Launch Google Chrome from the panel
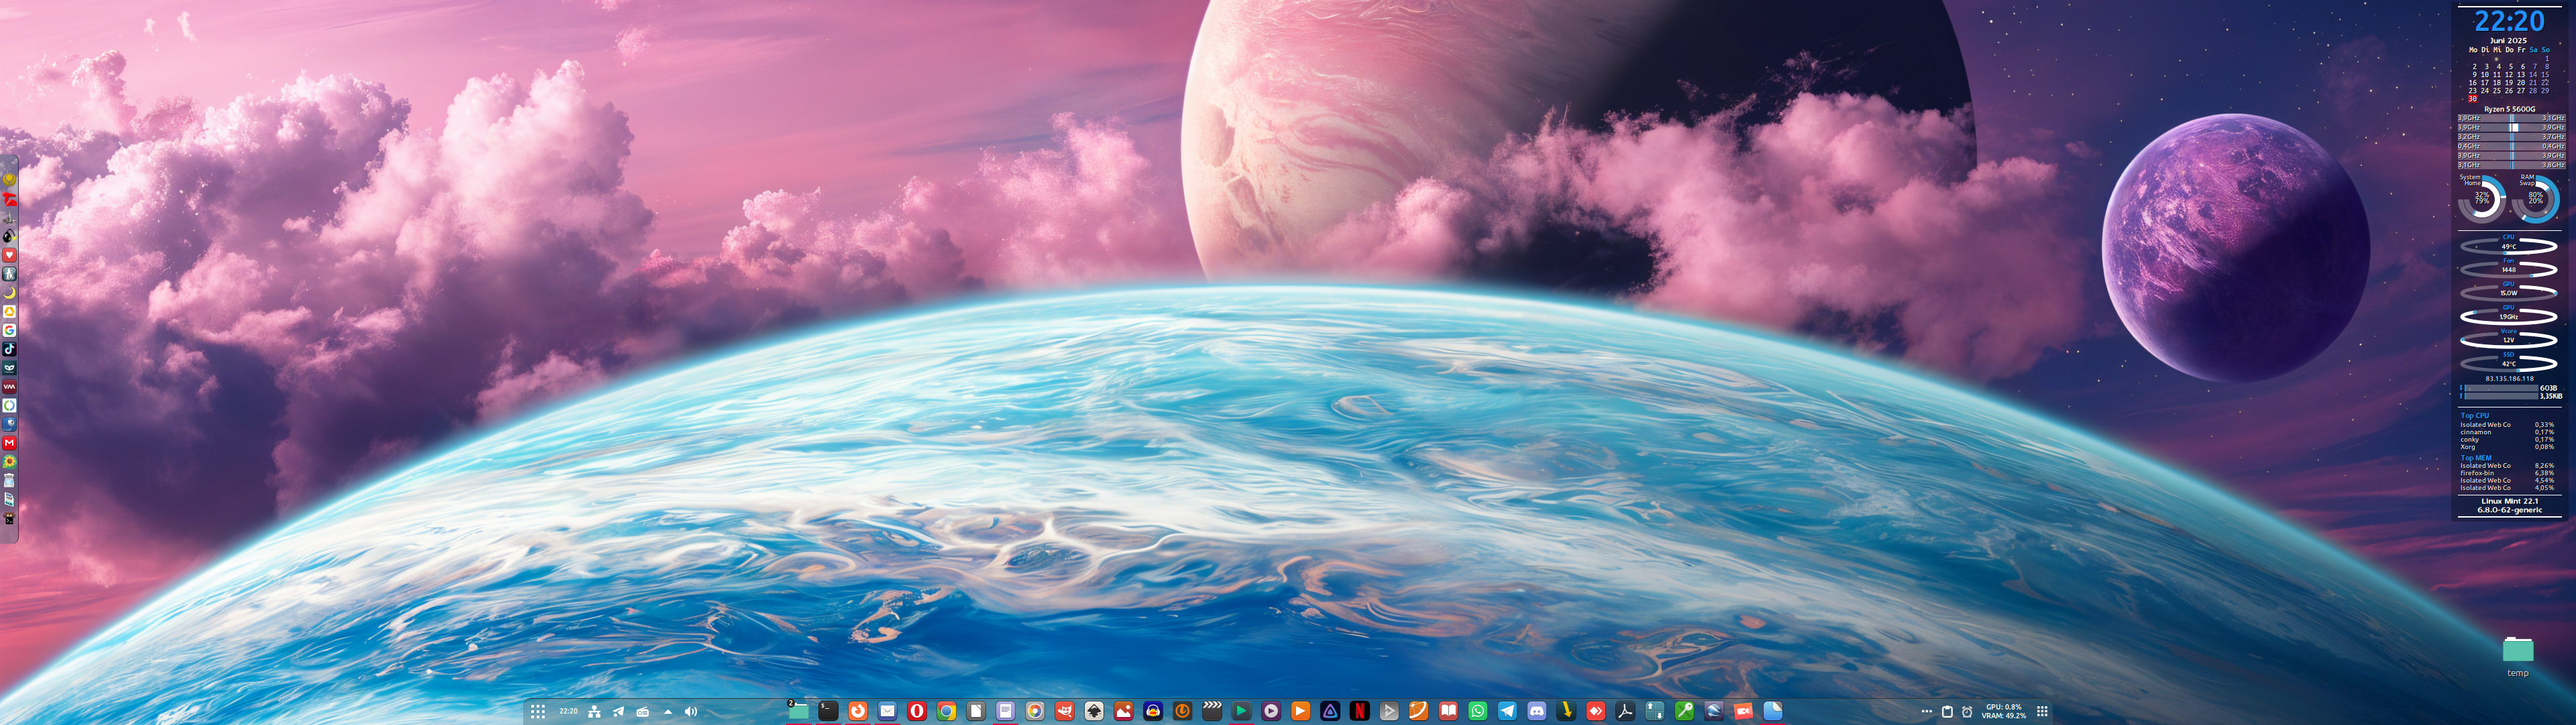Image resolution: width=2576 pixels, height=725 pixels. pos(946,711)
